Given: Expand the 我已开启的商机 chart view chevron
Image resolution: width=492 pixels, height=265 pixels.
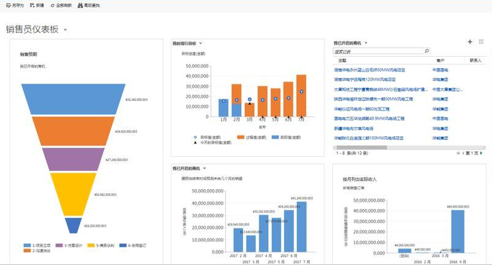Looking at the screenshot, I should tap(204, 168).
